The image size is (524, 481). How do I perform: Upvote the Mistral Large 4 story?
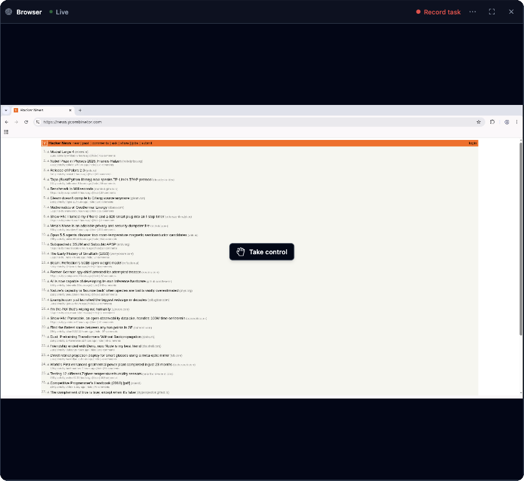tap(48, 152)
